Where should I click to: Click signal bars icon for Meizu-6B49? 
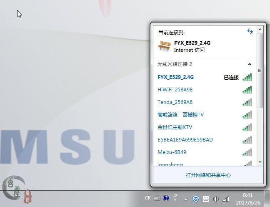(x=247, y=152)
